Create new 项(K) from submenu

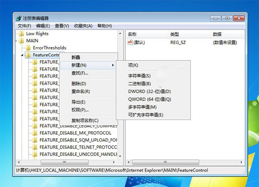153,65
